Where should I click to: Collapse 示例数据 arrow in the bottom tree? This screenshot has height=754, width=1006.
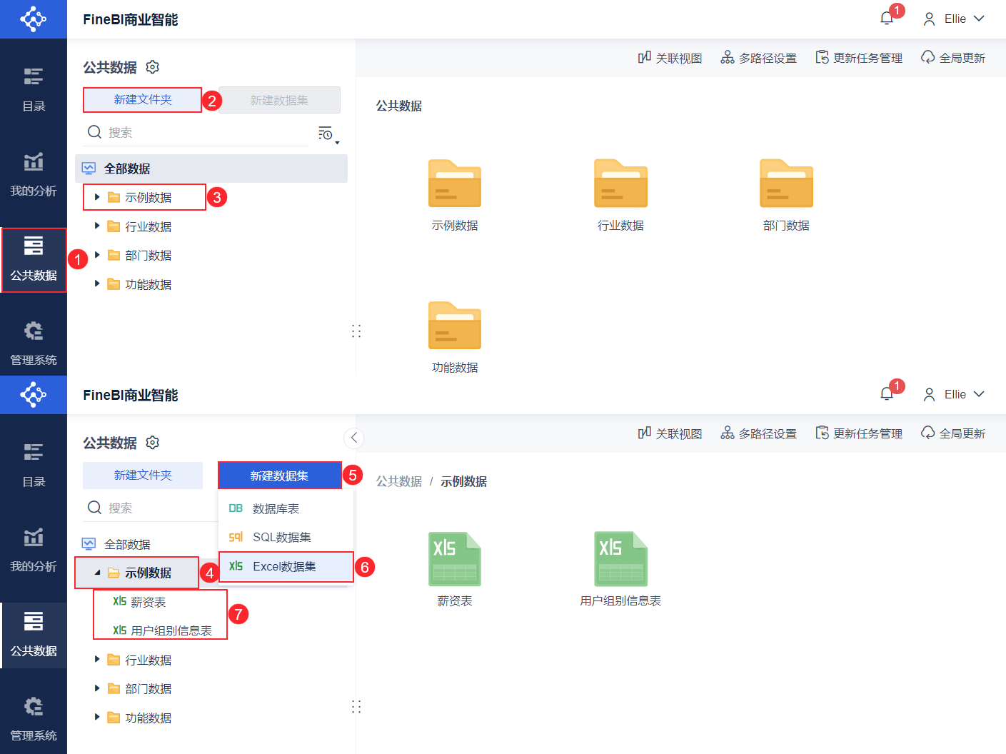pyautogui.click(x=97, y=573)
